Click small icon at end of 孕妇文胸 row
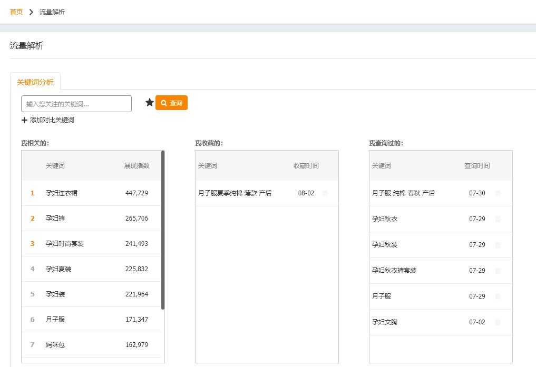Viewport: 536px width, 367px height. (x=498, y=322)
